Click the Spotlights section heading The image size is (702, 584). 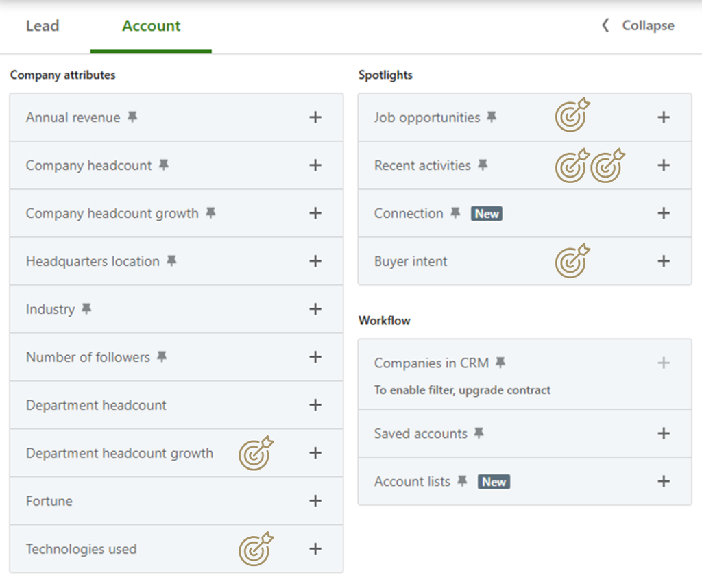385,75
